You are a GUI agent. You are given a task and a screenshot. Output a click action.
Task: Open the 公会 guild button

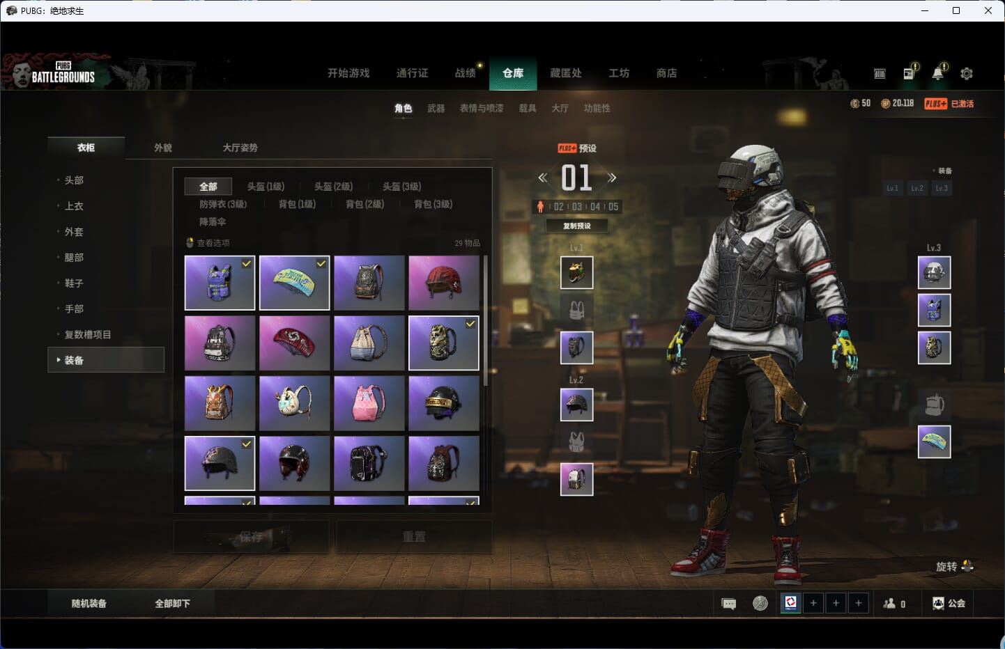point(949,603)
